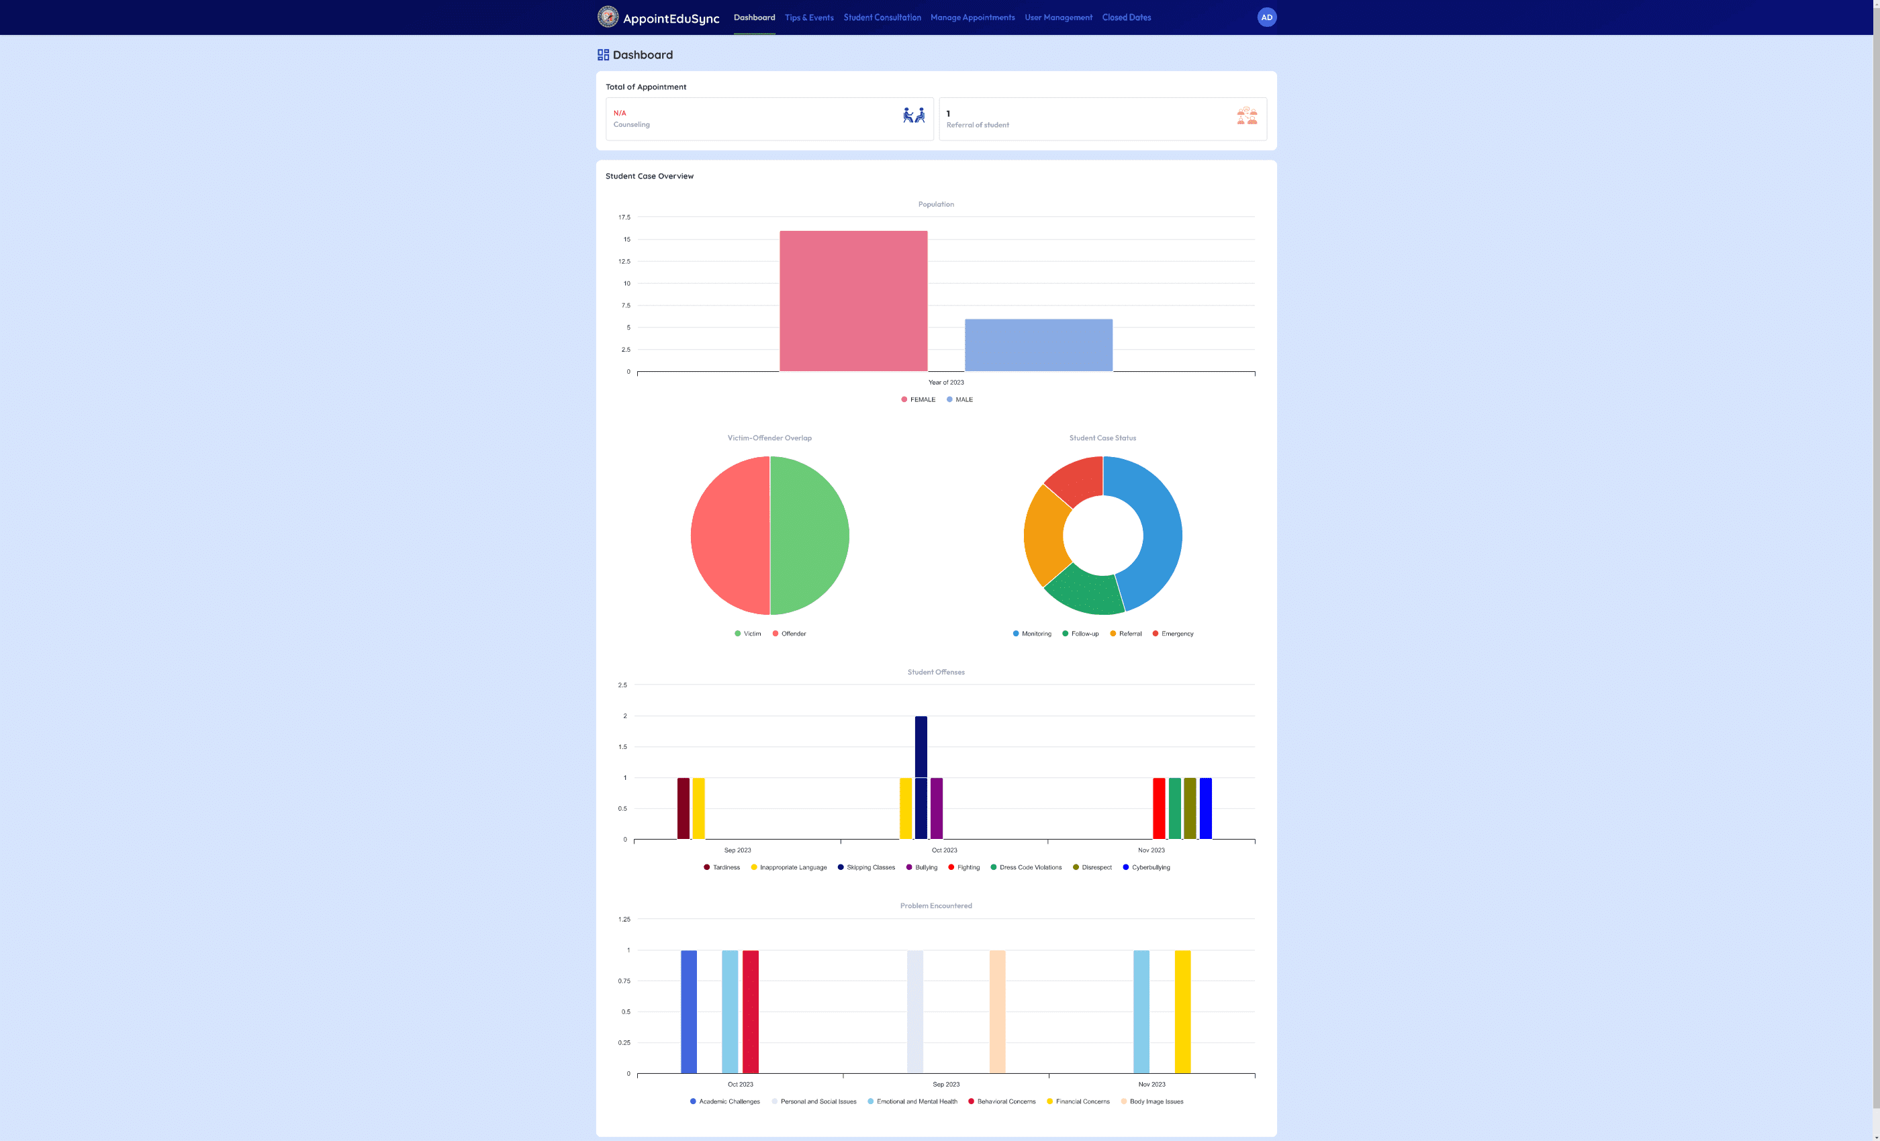Toggle Victim legend item
This screenshot has width=1880, height=1141.
[748, 634]
